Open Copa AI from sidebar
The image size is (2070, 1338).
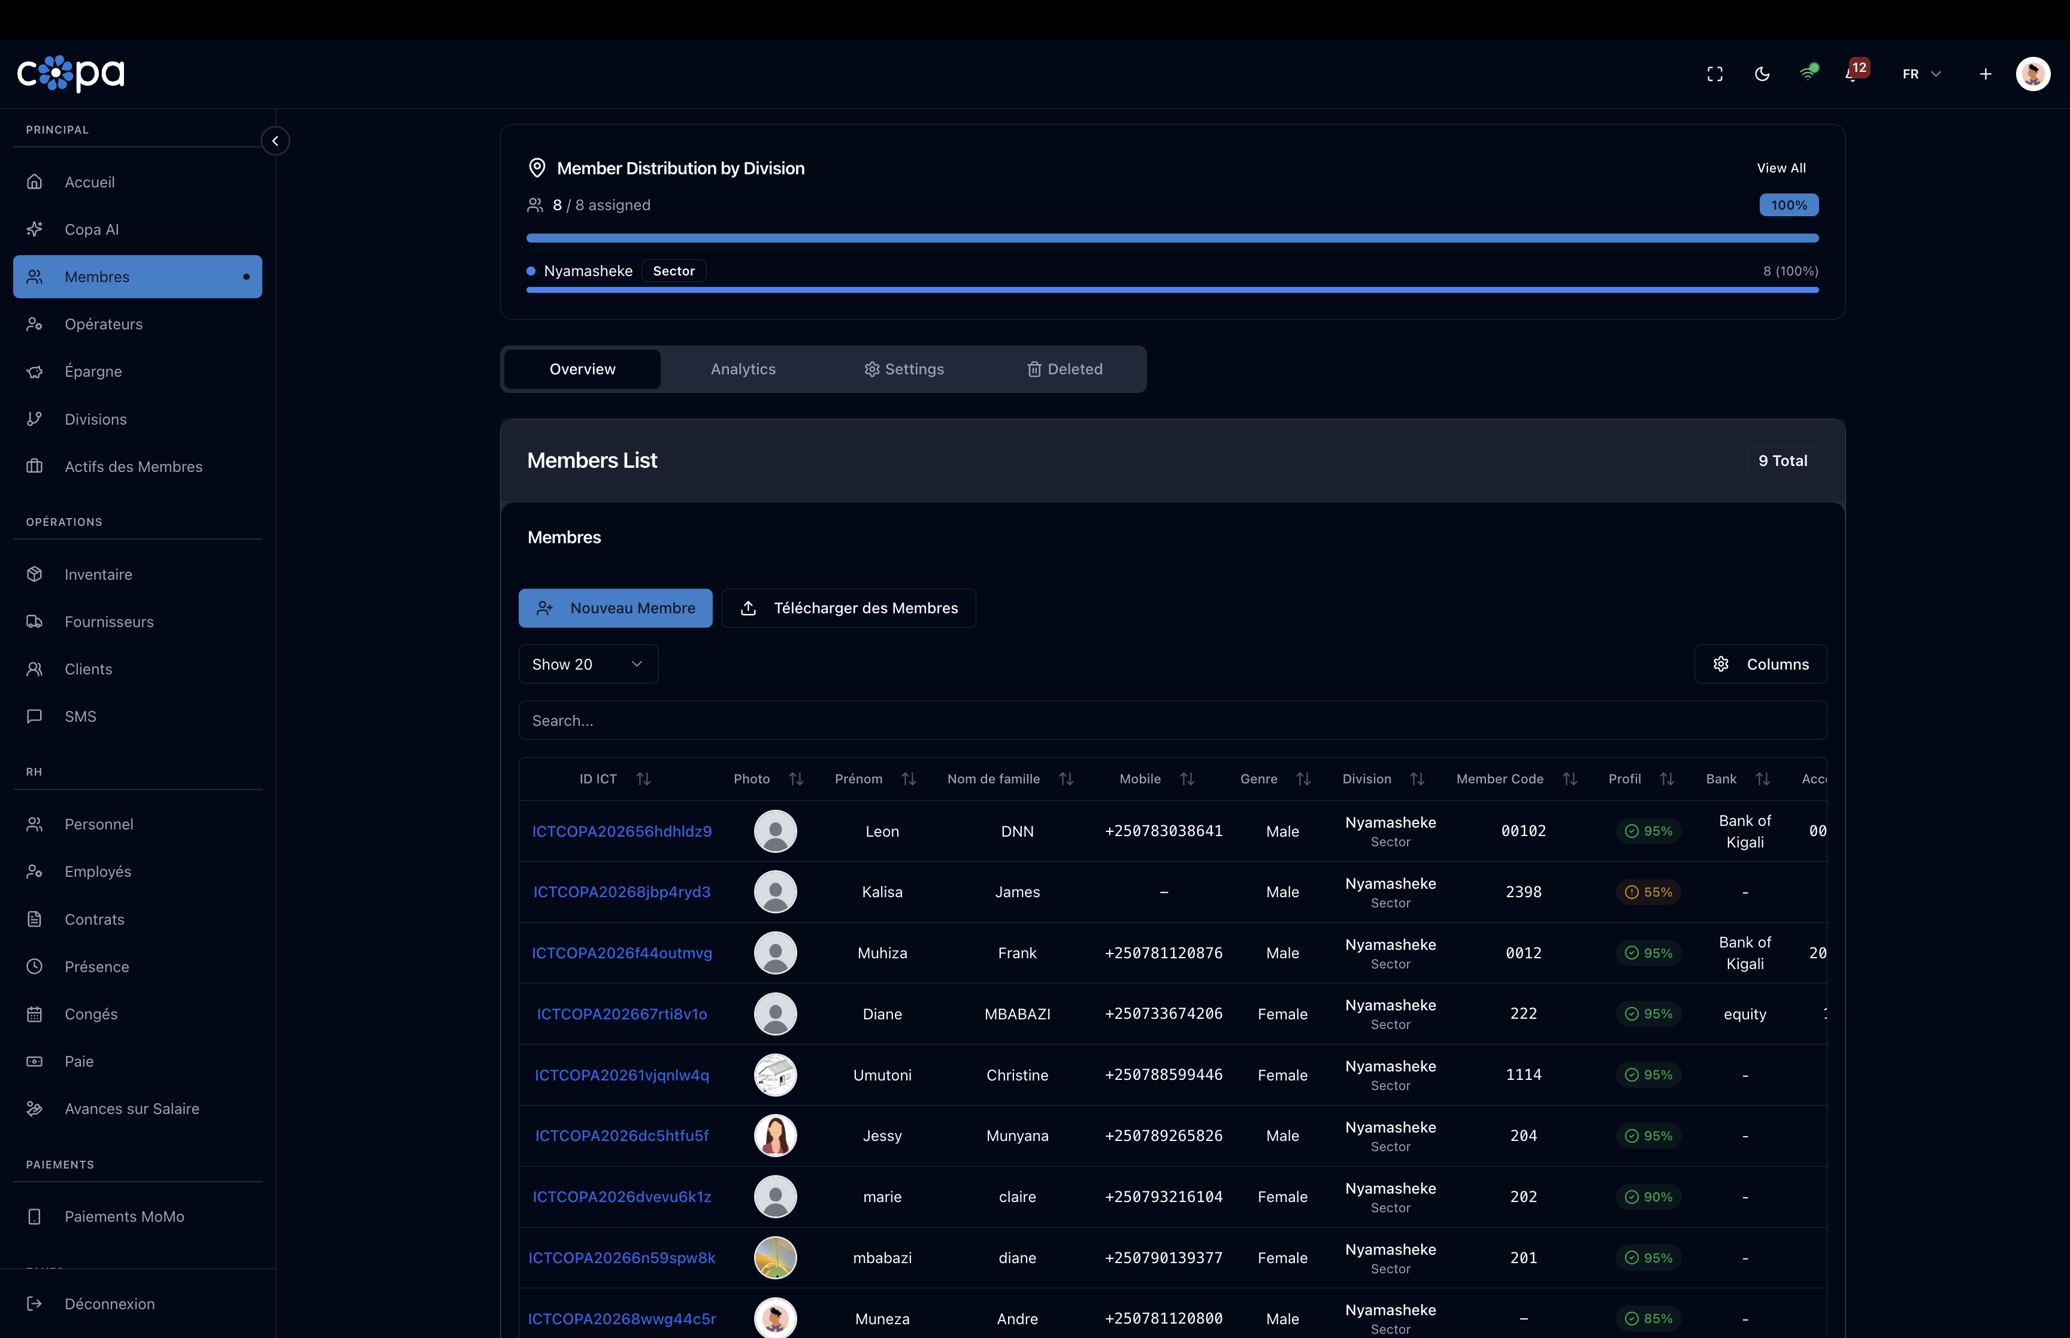coord(91,229)
